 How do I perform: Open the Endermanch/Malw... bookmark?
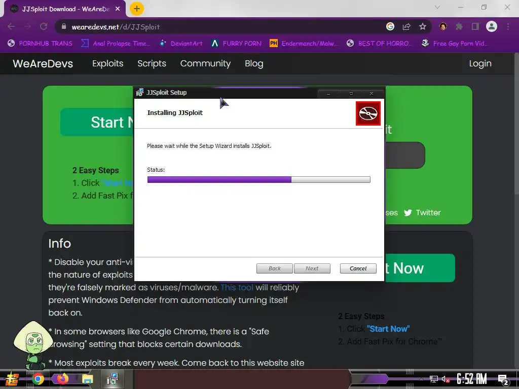pos(304,44)
